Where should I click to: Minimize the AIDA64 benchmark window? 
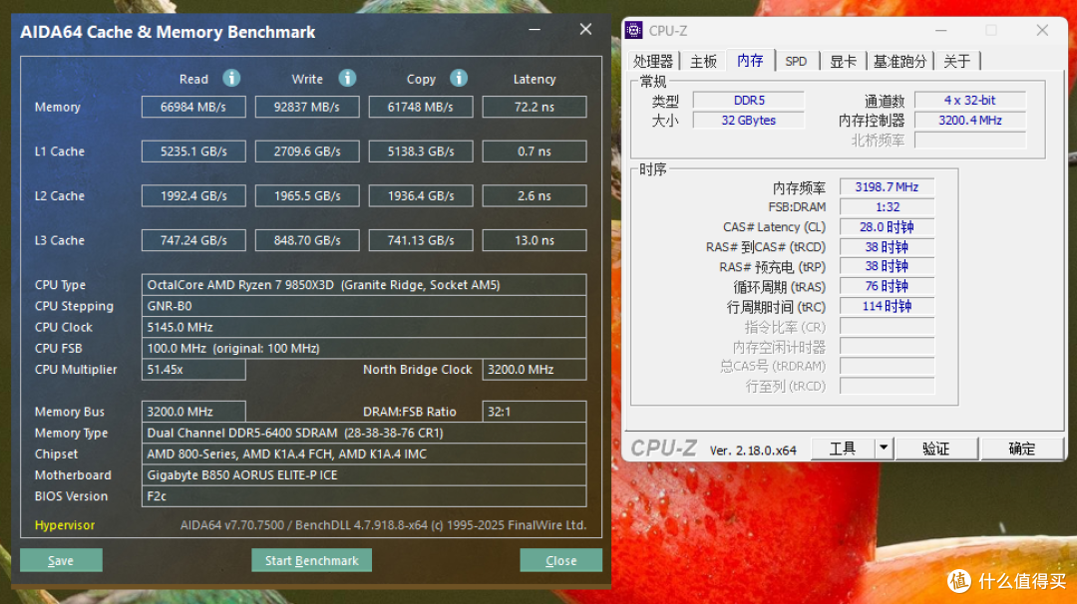click(535, 30)
